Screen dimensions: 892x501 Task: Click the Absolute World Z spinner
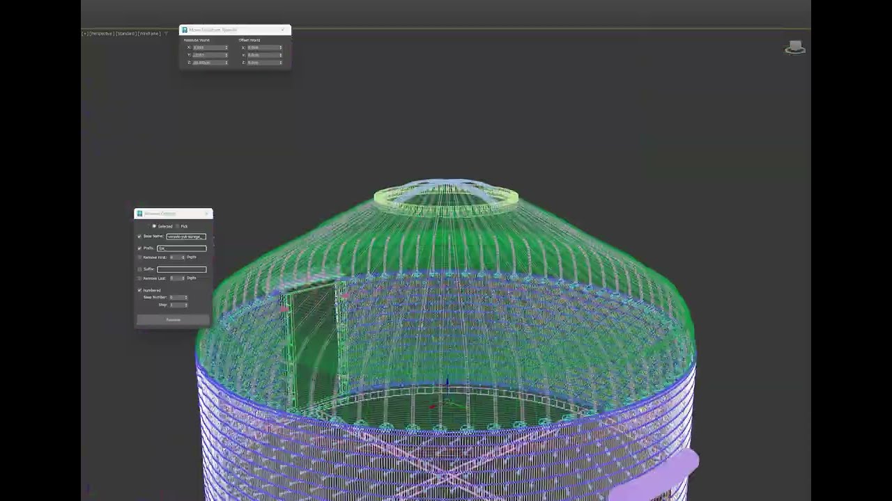pyautogui.click(x=226, y=63)
